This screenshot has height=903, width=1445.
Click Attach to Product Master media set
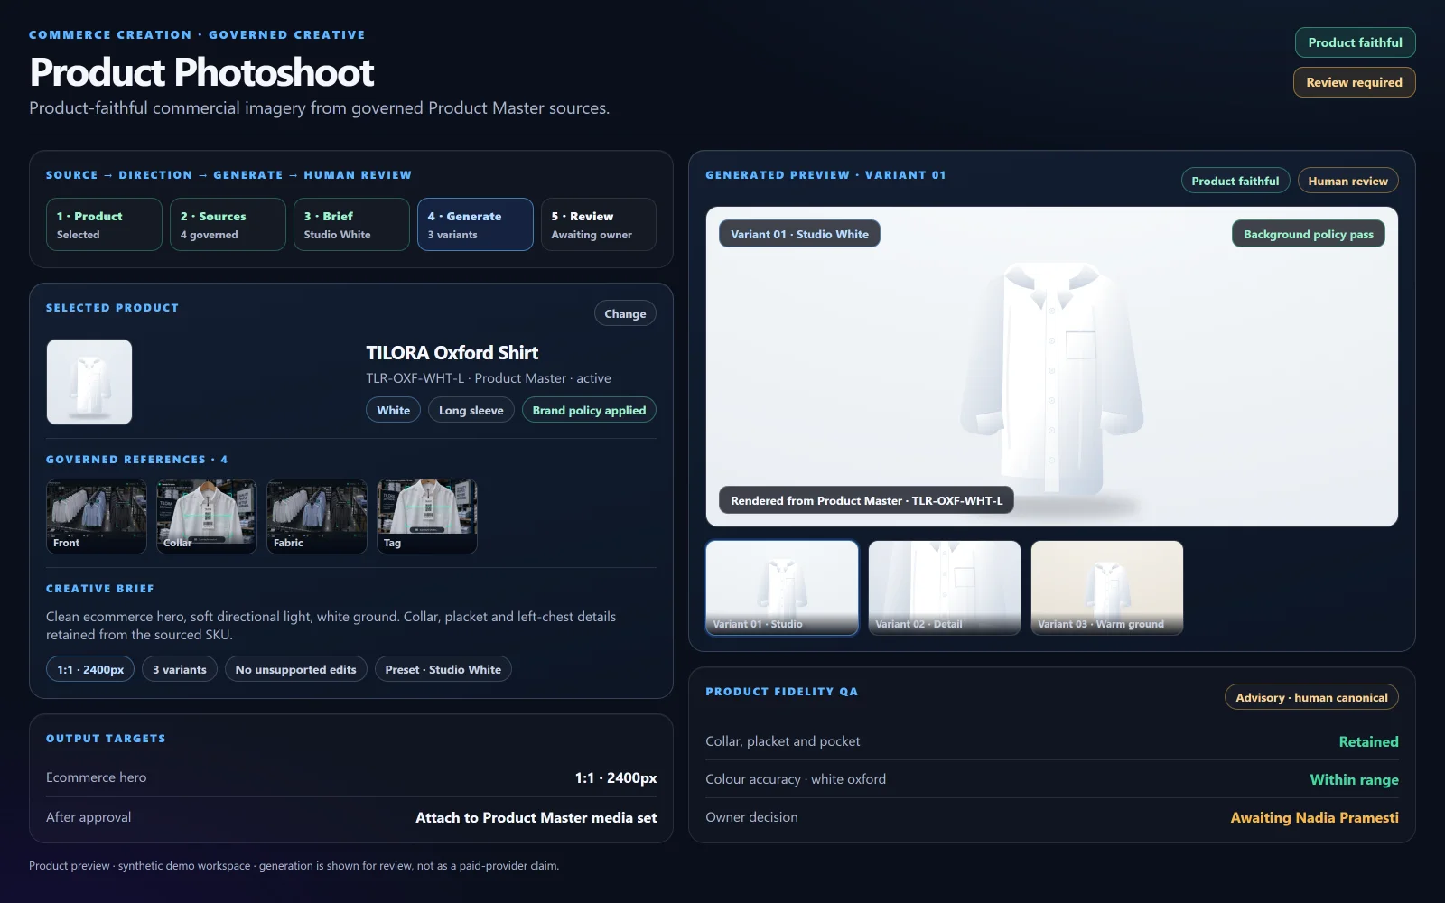pyautogui.click(x=536, y=817)
